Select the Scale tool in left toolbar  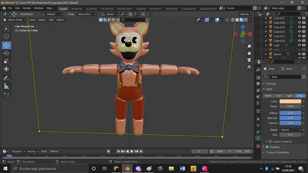pos(6,61)
